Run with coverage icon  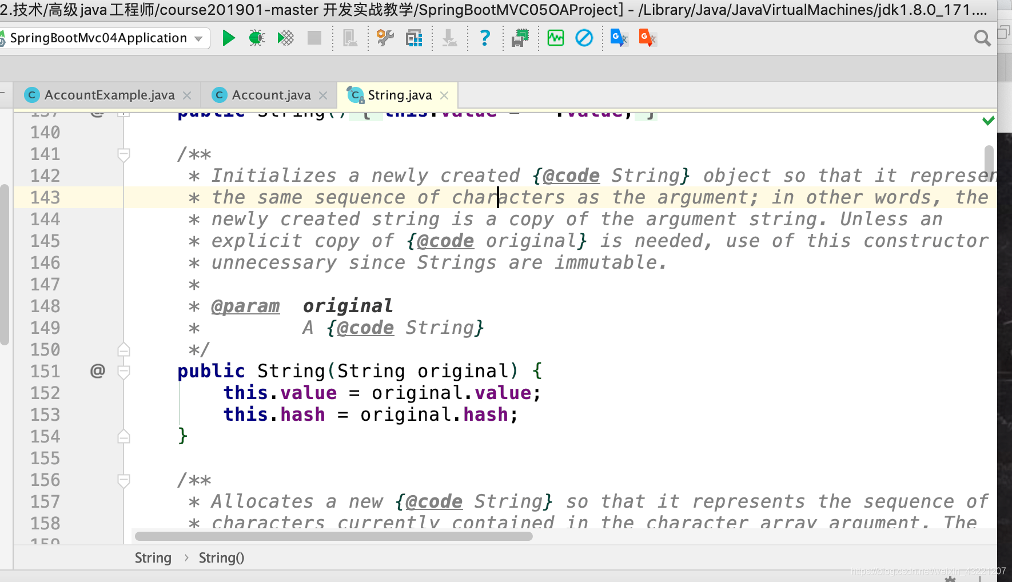click(x=285, y=38)
